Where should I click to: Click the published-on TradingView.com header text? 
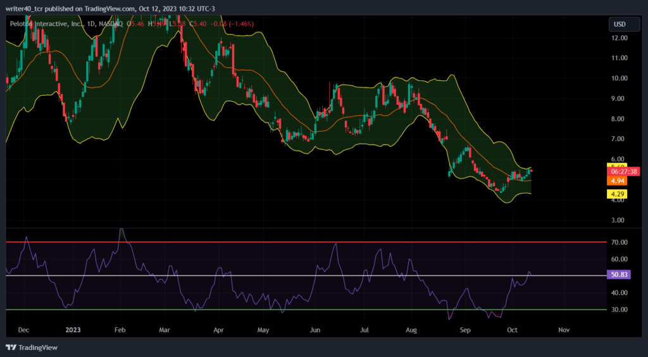pyautogui.click(x=110, y=9)
